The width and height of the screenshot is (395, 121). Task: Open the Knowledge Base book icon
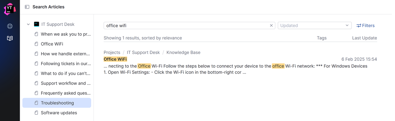pos(10,38)
